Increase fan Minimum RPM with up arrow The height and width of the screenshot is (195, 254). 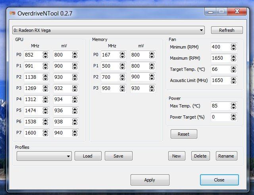(x=233, y=45)
